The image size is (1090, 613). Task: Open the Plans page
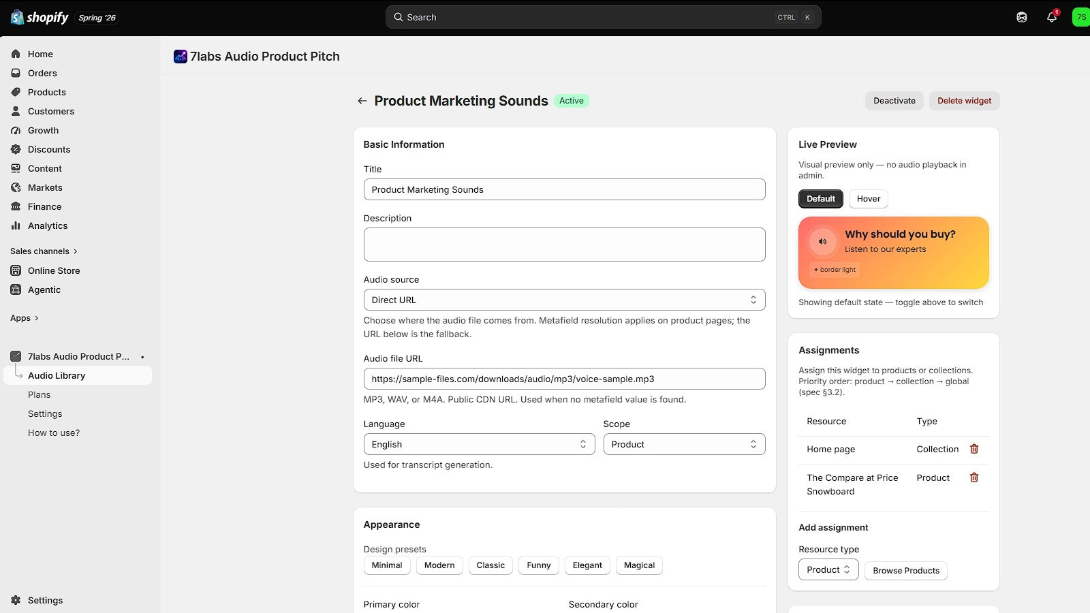pyautogui.click(x=40, y=394)
